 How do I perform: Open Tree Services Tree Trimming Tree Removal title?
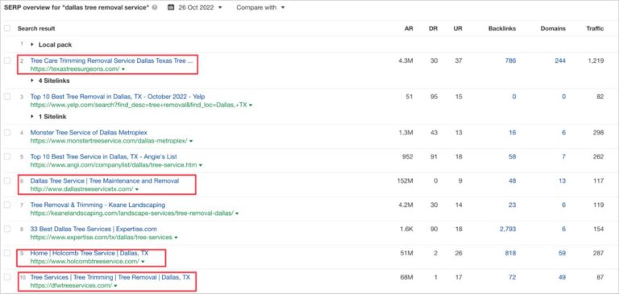click(x=110, y=277)
